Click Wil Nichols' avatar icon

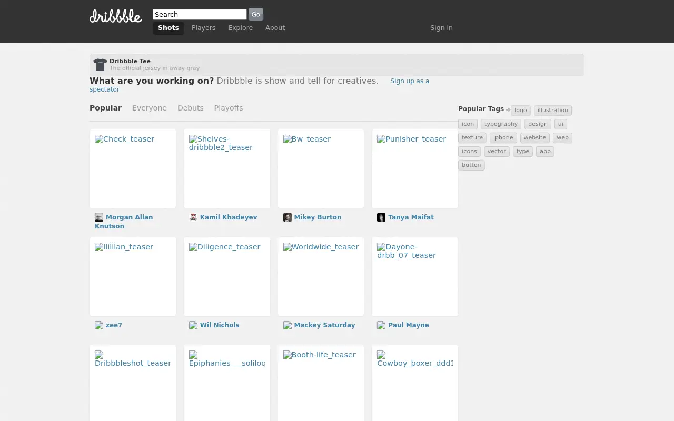pos(193,325)
